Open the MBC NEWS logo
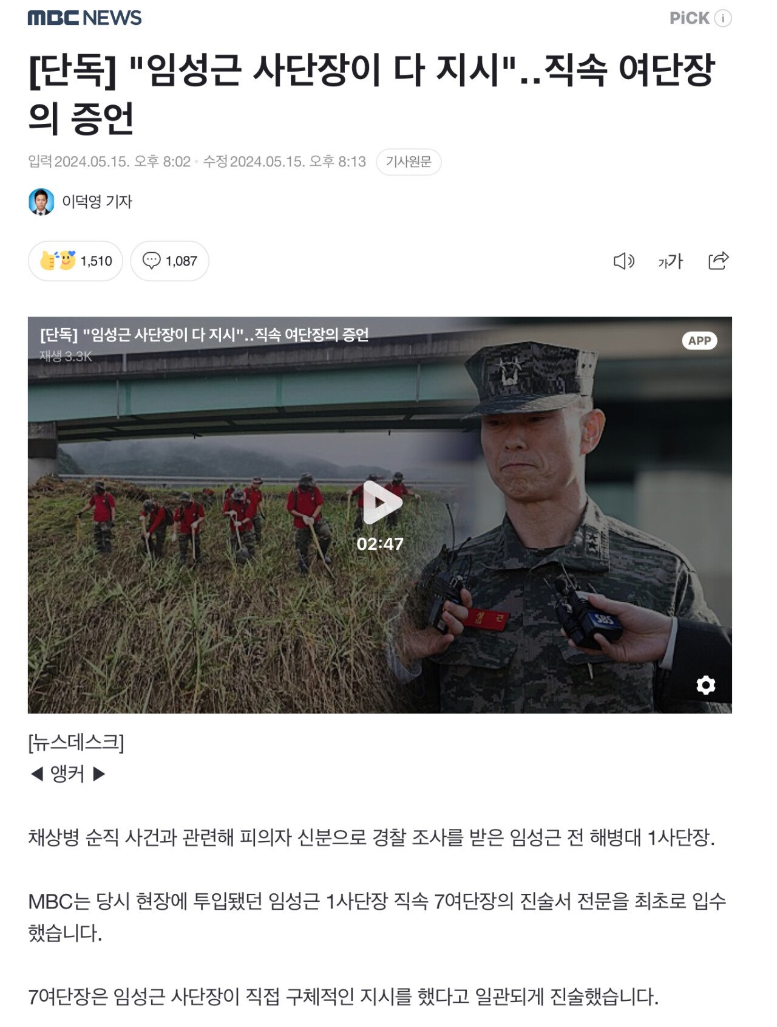 (x=84, y=18)
